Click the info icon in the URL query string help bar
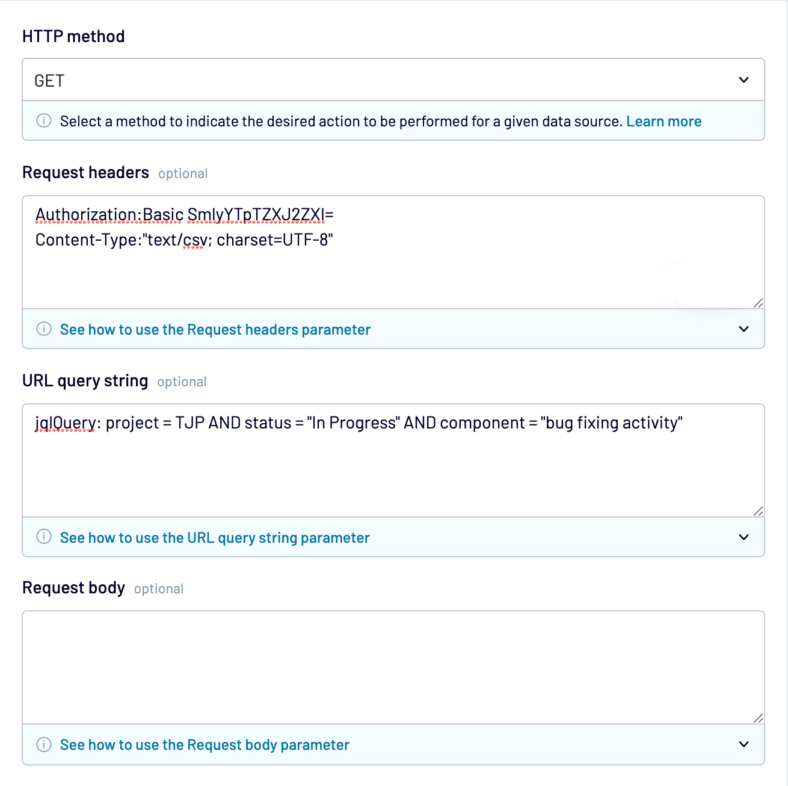The image size is (788, 786). pyautogui.click(x=44, y=537)
